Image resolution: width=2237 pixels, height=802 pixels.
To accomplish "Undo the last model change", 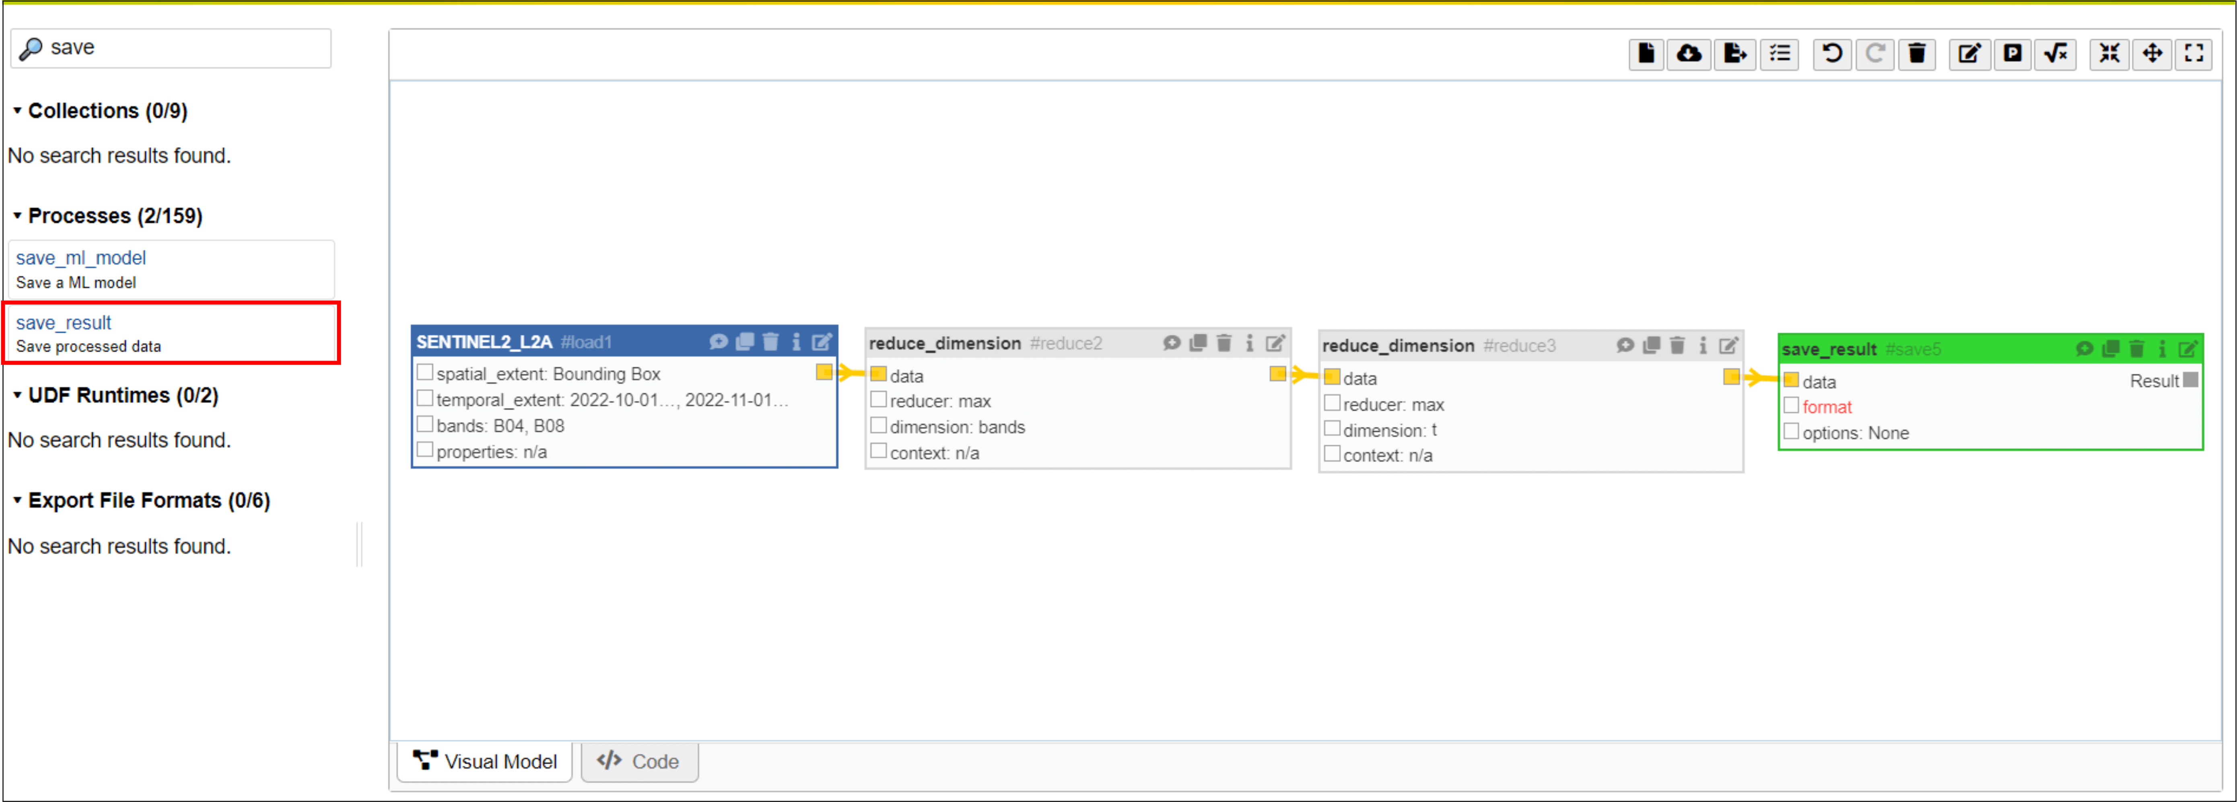I will pyautogui.click(x=1831, y=54).
